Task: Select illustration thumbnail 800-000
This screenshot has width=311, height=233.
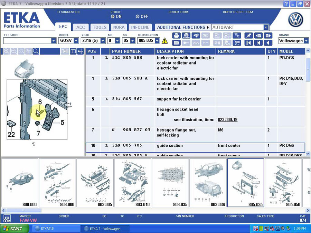Action: (x=20, y=183)
